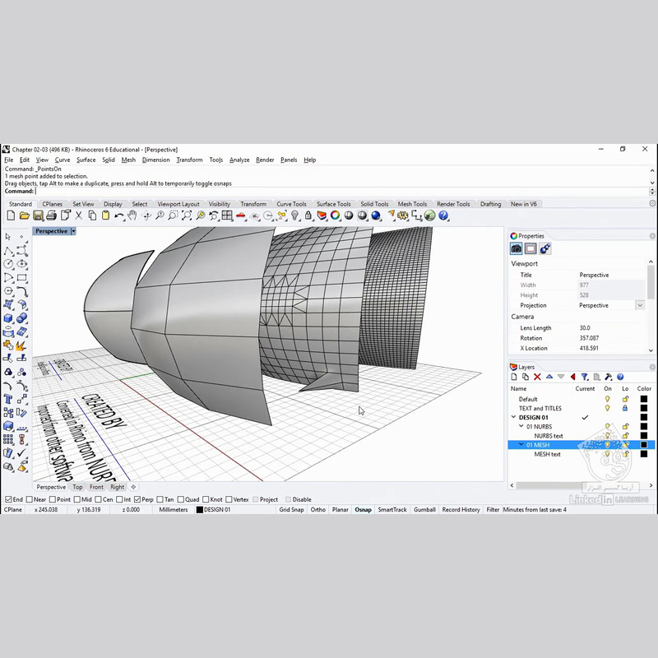Enable the Near osnap checkbox
658x658 pixels.
[30, 499]
